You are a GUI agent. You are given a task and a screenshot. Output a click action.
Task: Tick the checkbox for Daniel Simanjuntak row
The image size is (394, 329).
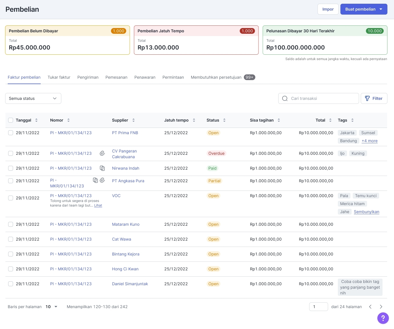point(11,284)
